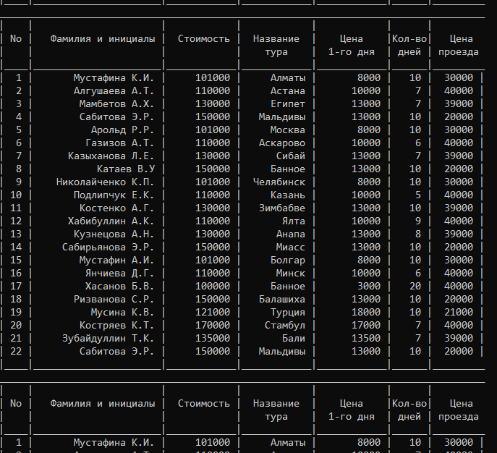Click travel price 39000 in Бали row
This screenshot has height=453, width=497.
459,338
